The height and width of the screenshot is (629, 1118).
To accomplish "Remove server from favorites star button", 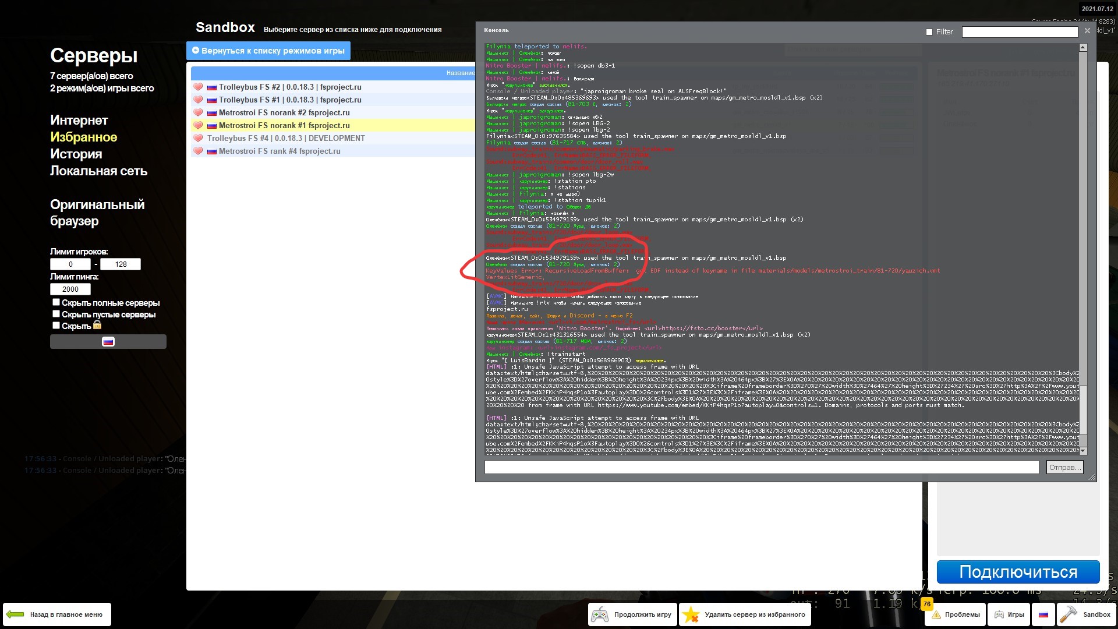I will (745, 614).
